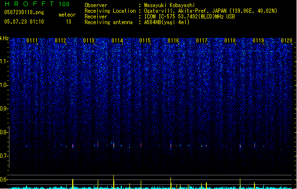Click time marker 0115

click(x=145, y=41)
